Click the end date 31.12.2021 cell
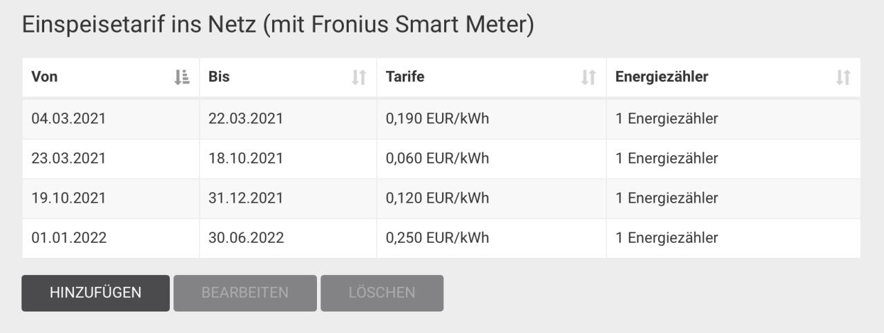This screenshot has width=884, height=333. (x=288, y=199)
